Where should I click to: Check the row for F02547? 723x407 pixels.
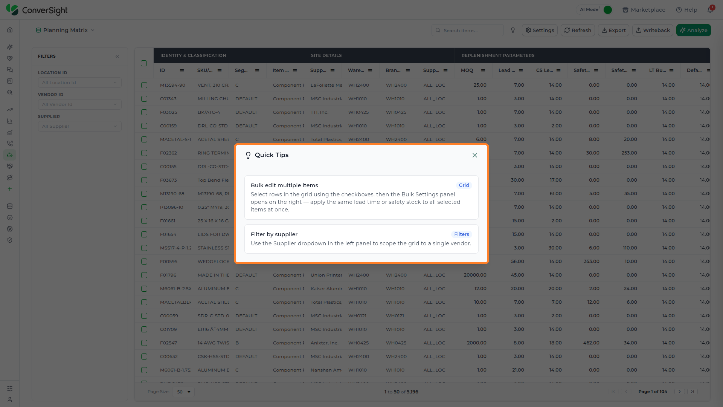(144, 343)
